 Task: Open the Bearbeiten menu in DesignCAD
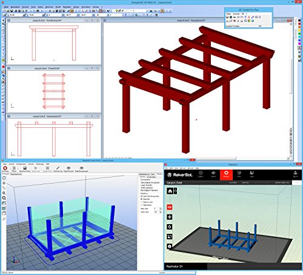(x=15, y=7)
